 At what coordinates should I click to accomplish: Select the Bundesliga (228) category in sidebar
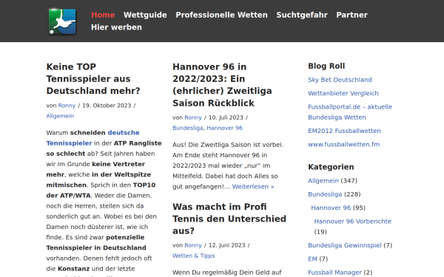click(x=325, y=194)
